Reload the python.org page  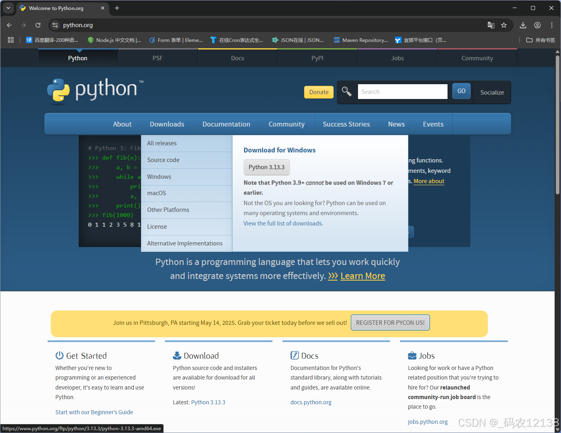point(38,25)
